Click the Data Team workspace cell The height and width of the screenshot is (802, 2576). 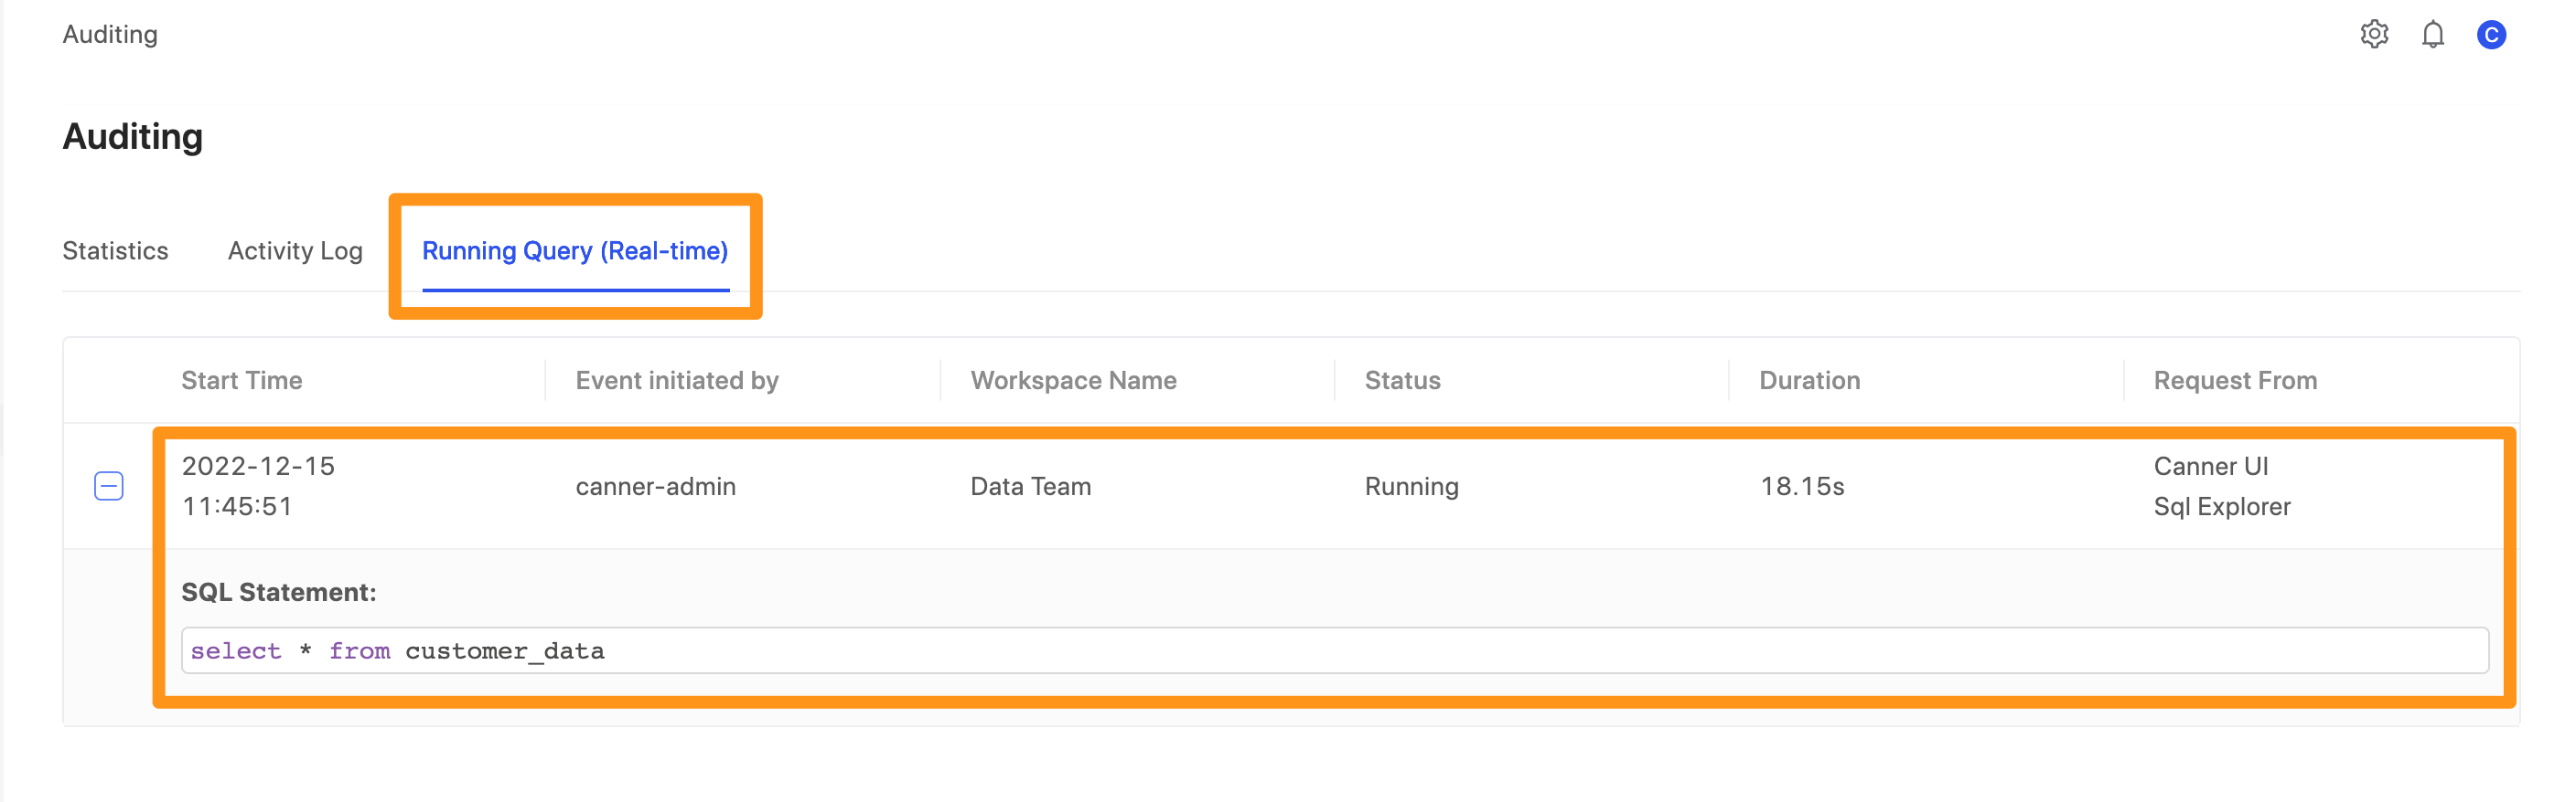pyautogui.click(x=1030, y=486)
